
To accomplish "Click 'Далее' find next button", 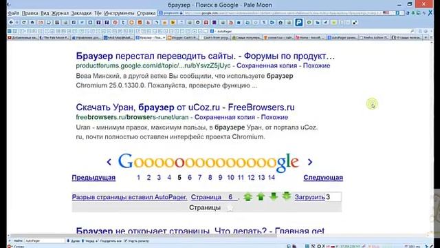I will click(73, 241).
